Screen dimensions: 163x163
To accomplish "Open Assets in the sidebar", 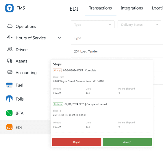I will click(21, 61).
